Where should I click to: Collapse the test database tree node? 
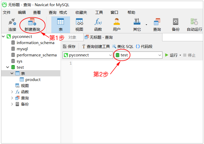point(8,67)
